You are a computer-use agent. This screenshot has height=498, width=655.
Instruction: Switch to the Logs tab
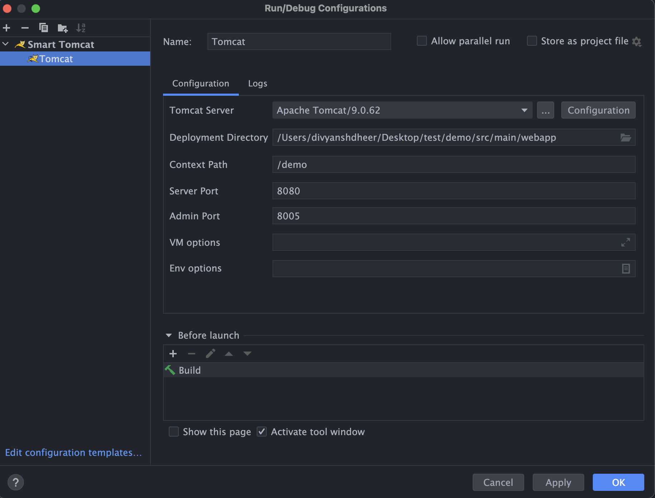[x=258, y=84]
